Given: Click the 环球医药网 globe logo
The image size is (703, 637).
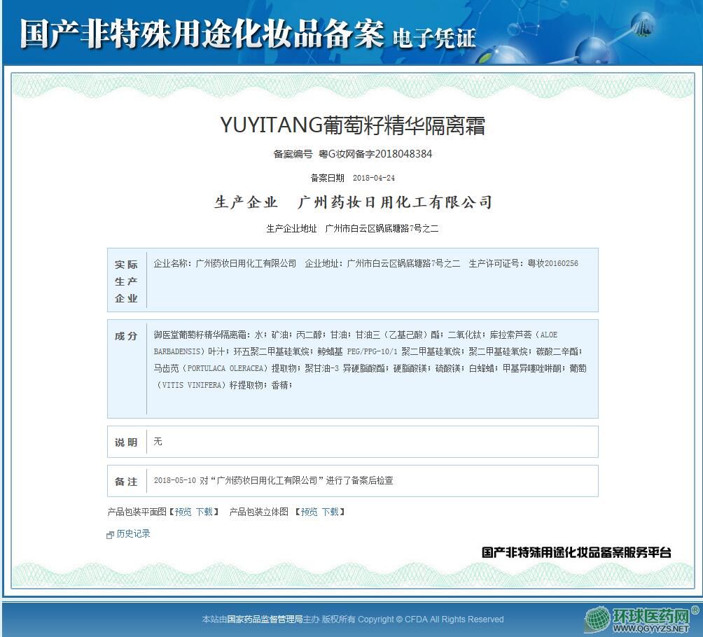Looking at the screenshot, I should tap(599, 619).
